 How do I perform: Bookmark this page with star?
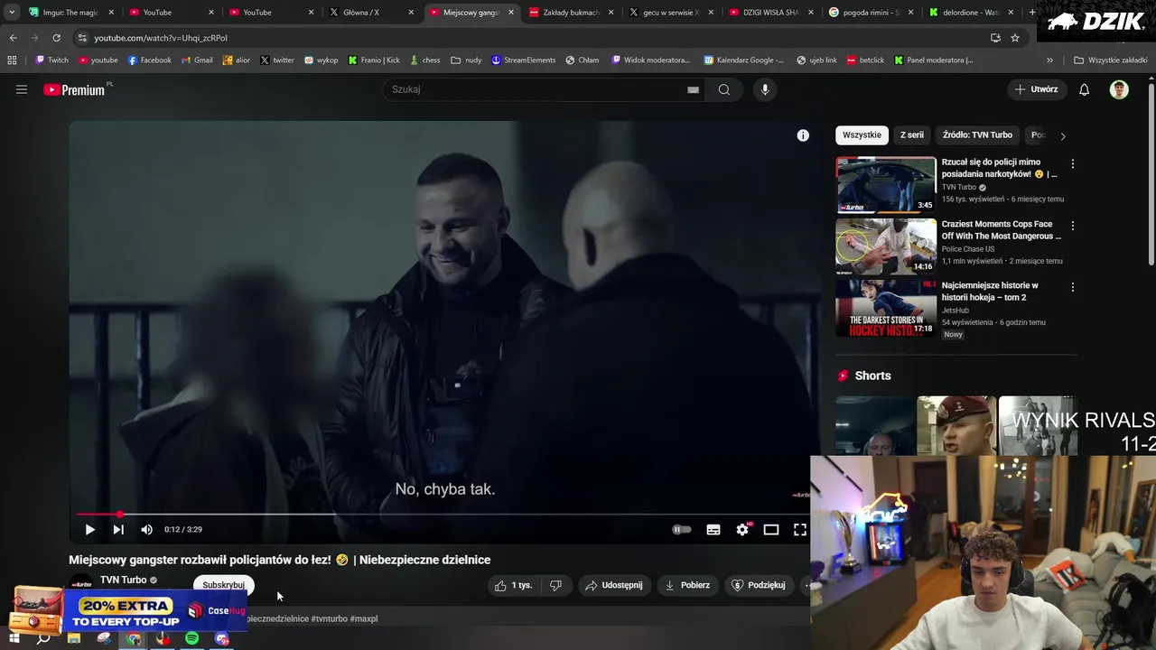tap(1015, 38)
